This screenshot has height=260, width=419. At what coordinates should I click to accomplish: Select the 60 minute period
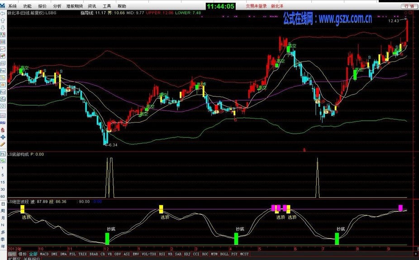3,196
